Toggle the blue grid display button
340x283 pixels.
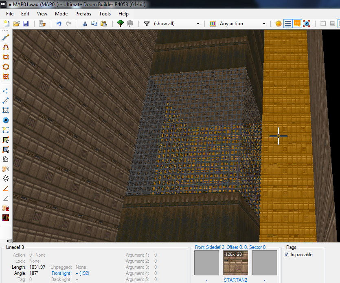288,24
